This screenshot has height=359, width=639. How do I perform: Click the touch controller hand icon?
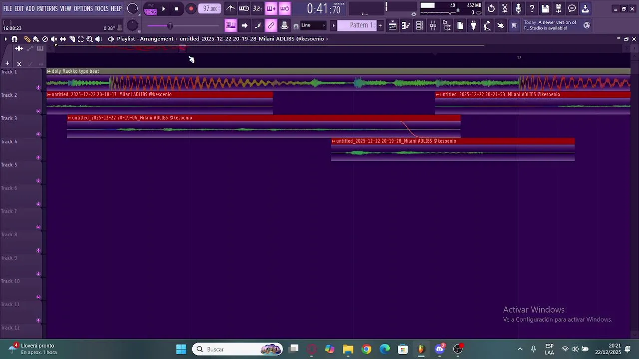(501, 25)
